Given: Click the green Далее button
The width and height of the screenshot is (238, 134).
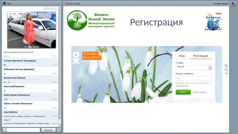Looking at the screenshot, I should (183, 92).
